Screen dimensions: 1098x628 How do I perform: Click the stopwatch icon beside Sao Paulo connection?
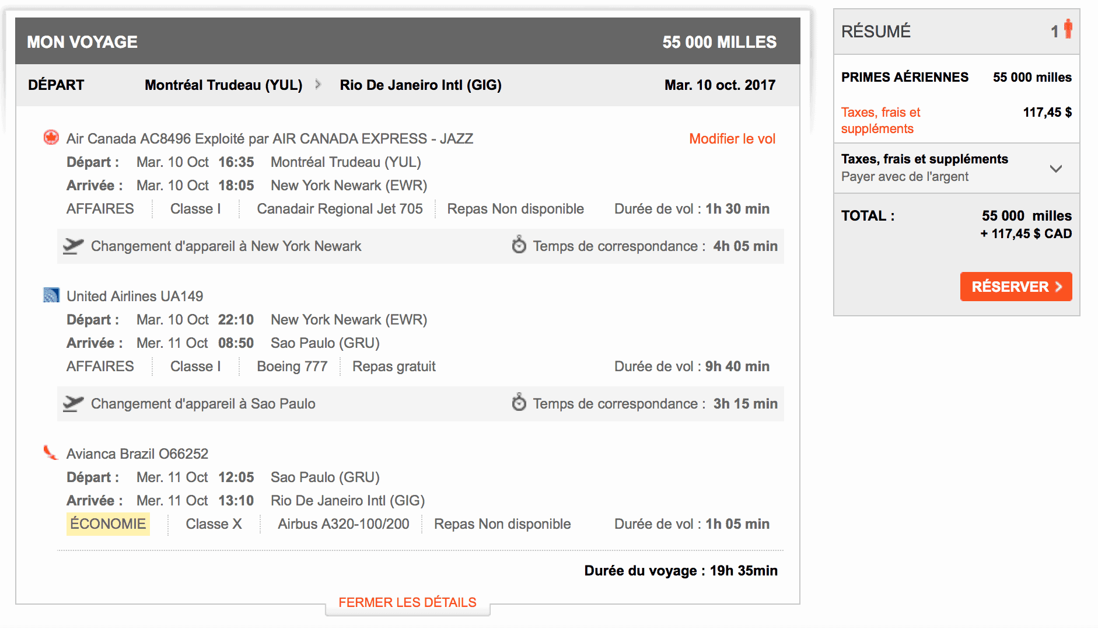pyautogui.click(x=518, y=403)
